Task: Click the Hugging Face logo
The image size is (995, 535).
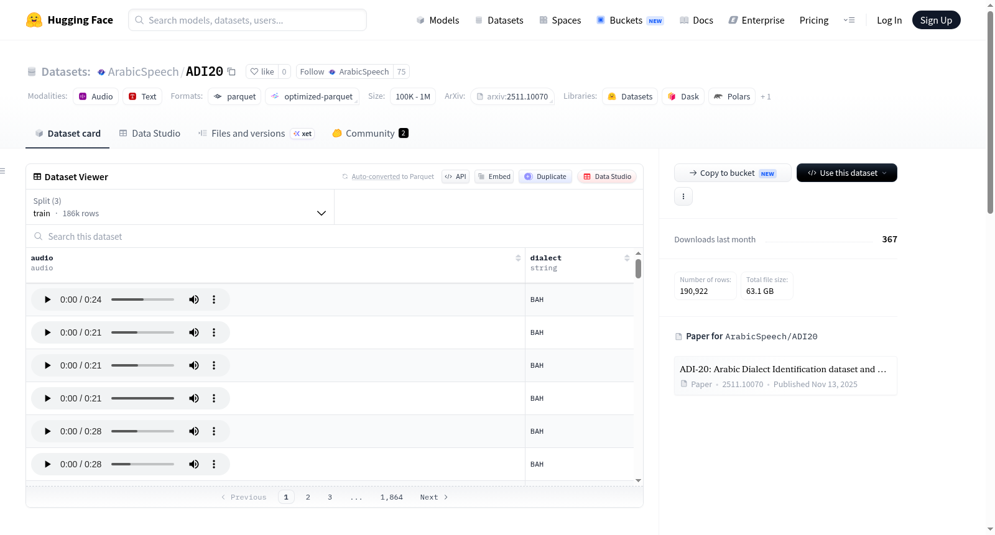Action: pos(70,20)
